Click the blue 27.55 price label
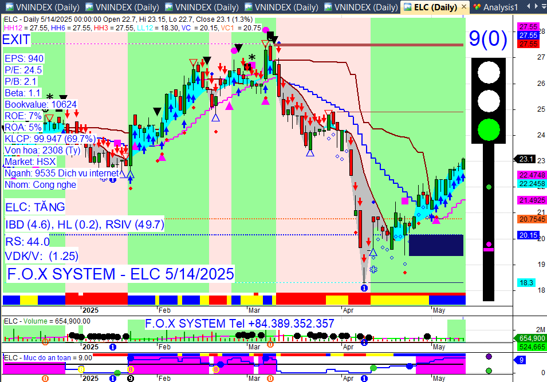This screenshot has height=382, width=547. tap(528, 36)
